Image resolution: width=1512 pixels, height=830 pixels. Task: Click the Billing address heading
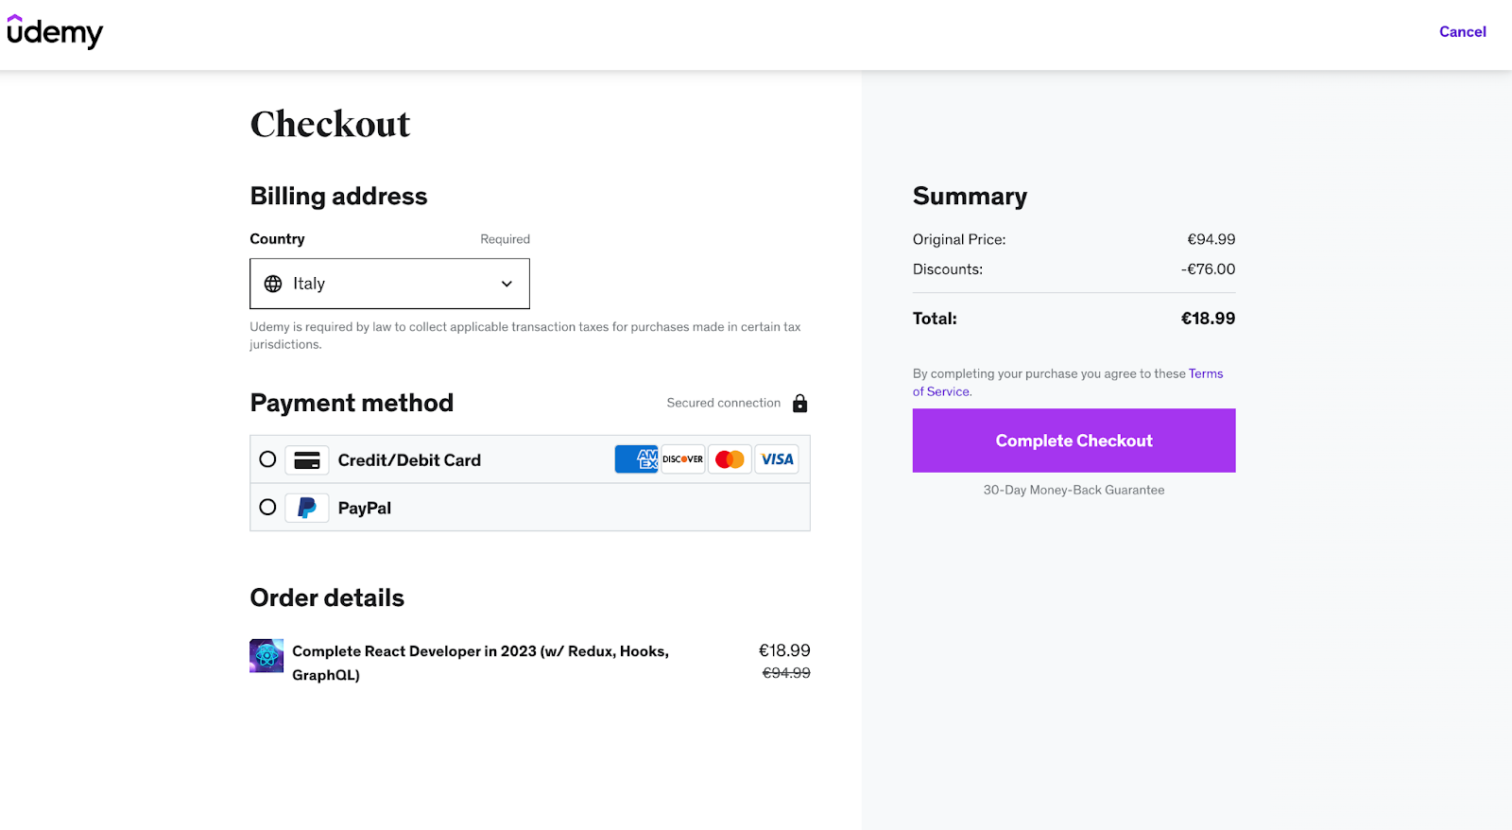tap(338, 196)
